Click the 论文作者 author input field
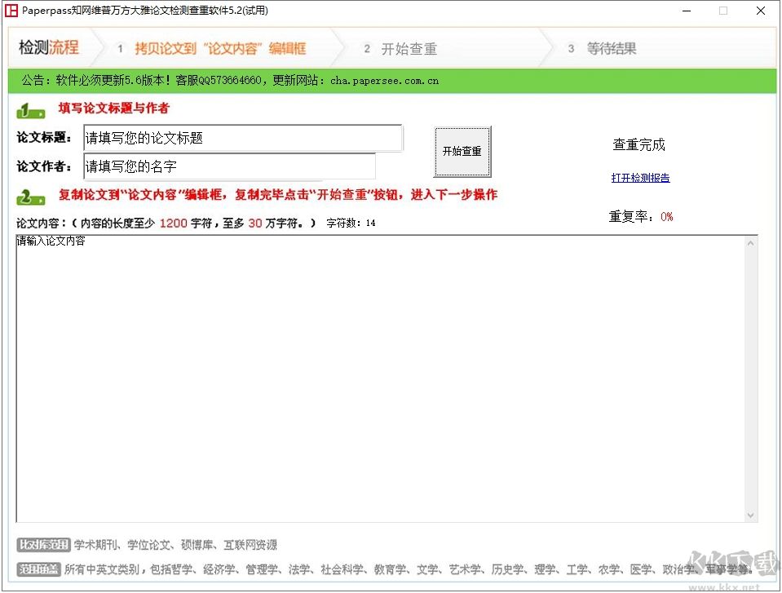 point(228,167)
